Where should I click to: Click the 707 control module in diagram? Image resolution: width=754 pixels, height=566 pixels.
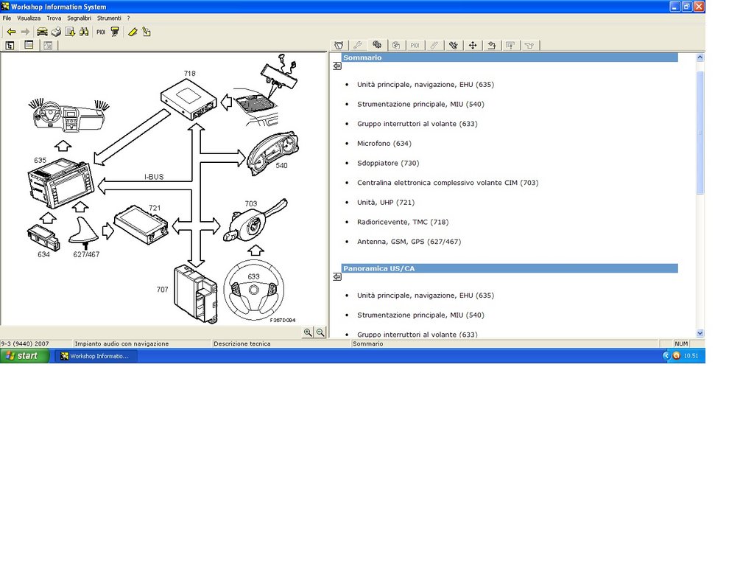[195, 293]
